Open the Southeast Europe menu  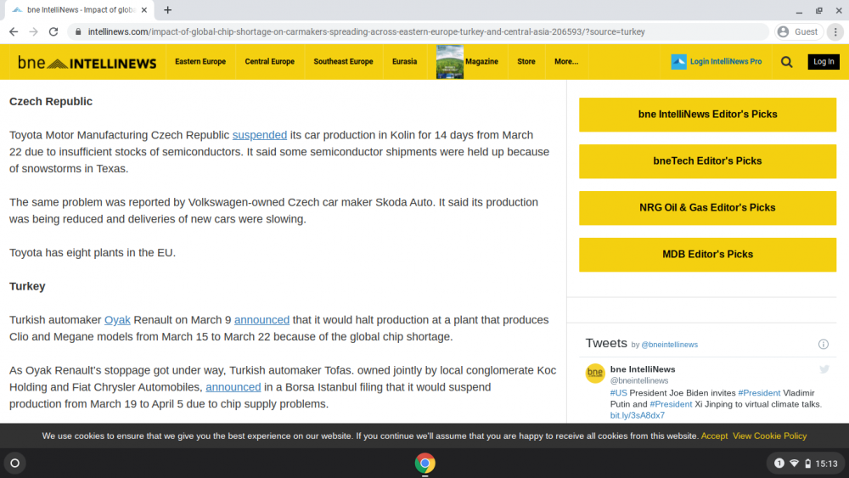(343, 62)
